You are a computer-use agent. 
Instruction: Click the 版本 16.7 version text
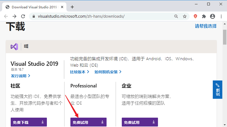tap(17, 70)
